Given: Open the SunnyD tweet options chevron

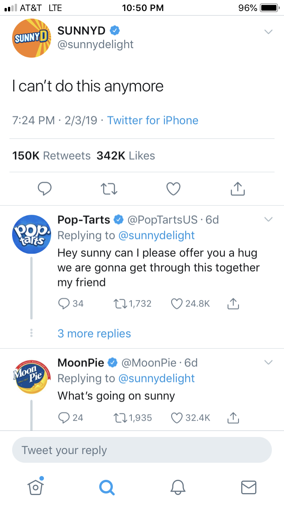Looking at the screenshot, I should tap(268, 32).
